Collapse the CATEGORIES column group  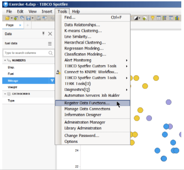(5, 94)
